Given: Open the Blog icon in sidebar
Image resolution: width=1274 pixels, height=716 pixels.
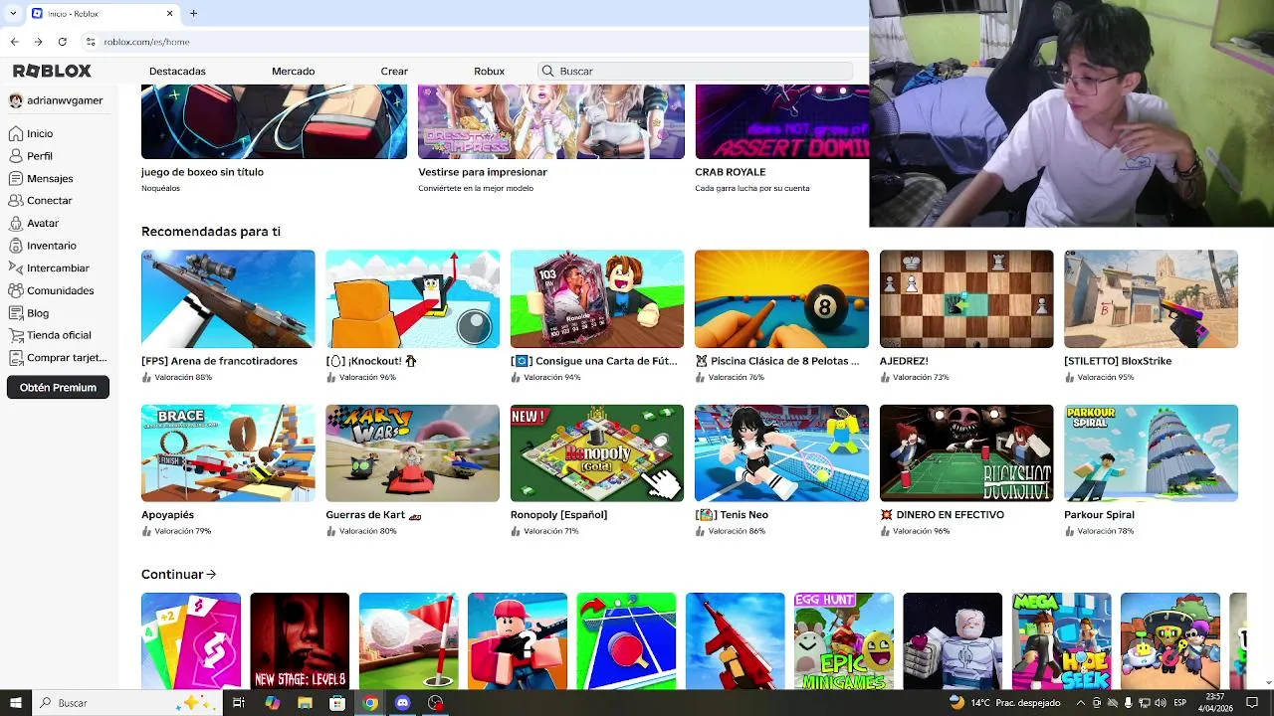Looking at the screenshot, I should tap(16, 312).
